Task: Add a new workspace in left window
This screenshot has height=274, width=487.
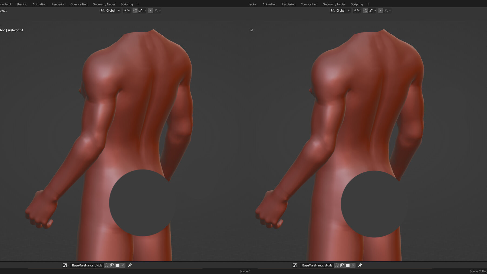Action: point(138,4)
